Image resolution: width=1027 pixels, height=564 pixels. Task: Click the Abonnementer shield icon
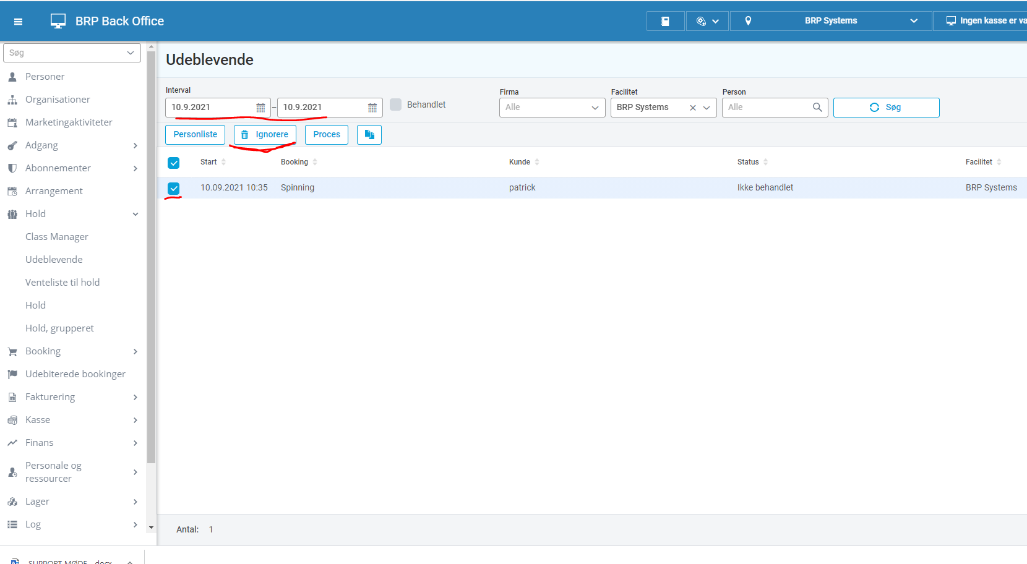point(12,168)
